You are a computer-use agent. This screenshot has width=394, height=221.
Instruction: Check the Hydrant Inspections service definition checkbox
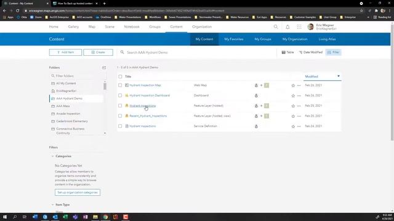click(120, 126)
